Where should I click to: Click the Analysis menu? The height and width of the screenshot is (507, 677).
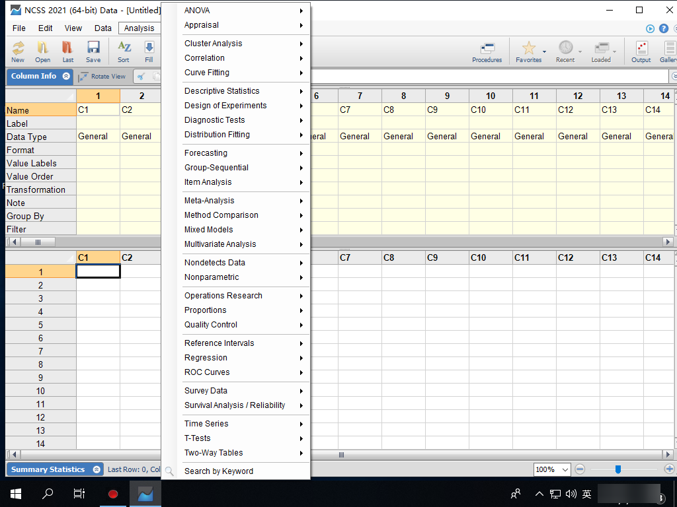coord(139,28)
